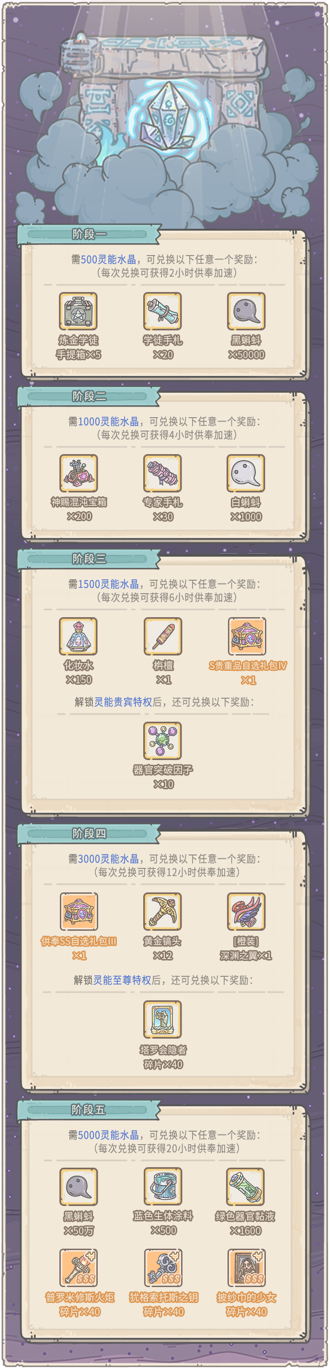Select the 绿色器官黏液 ×1600 icon
Screen dimensions: 330x1370
click(246, 1186)
